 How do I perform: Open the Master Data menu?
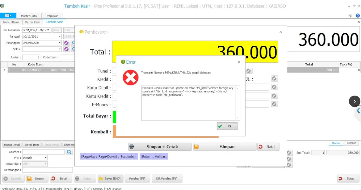click(x=29, y=16)
